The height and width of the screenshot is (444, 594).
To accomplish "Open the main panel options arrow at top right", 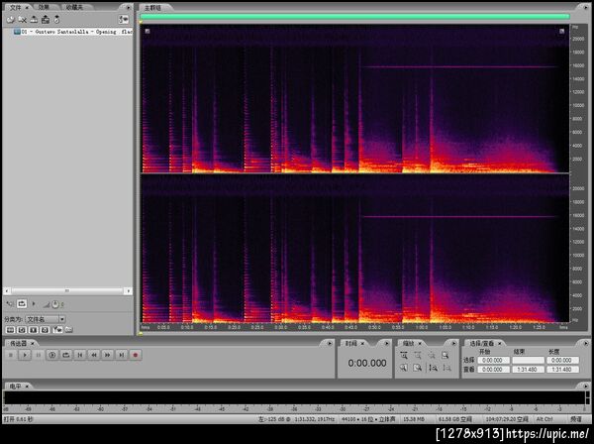I will tap(584, 7).
